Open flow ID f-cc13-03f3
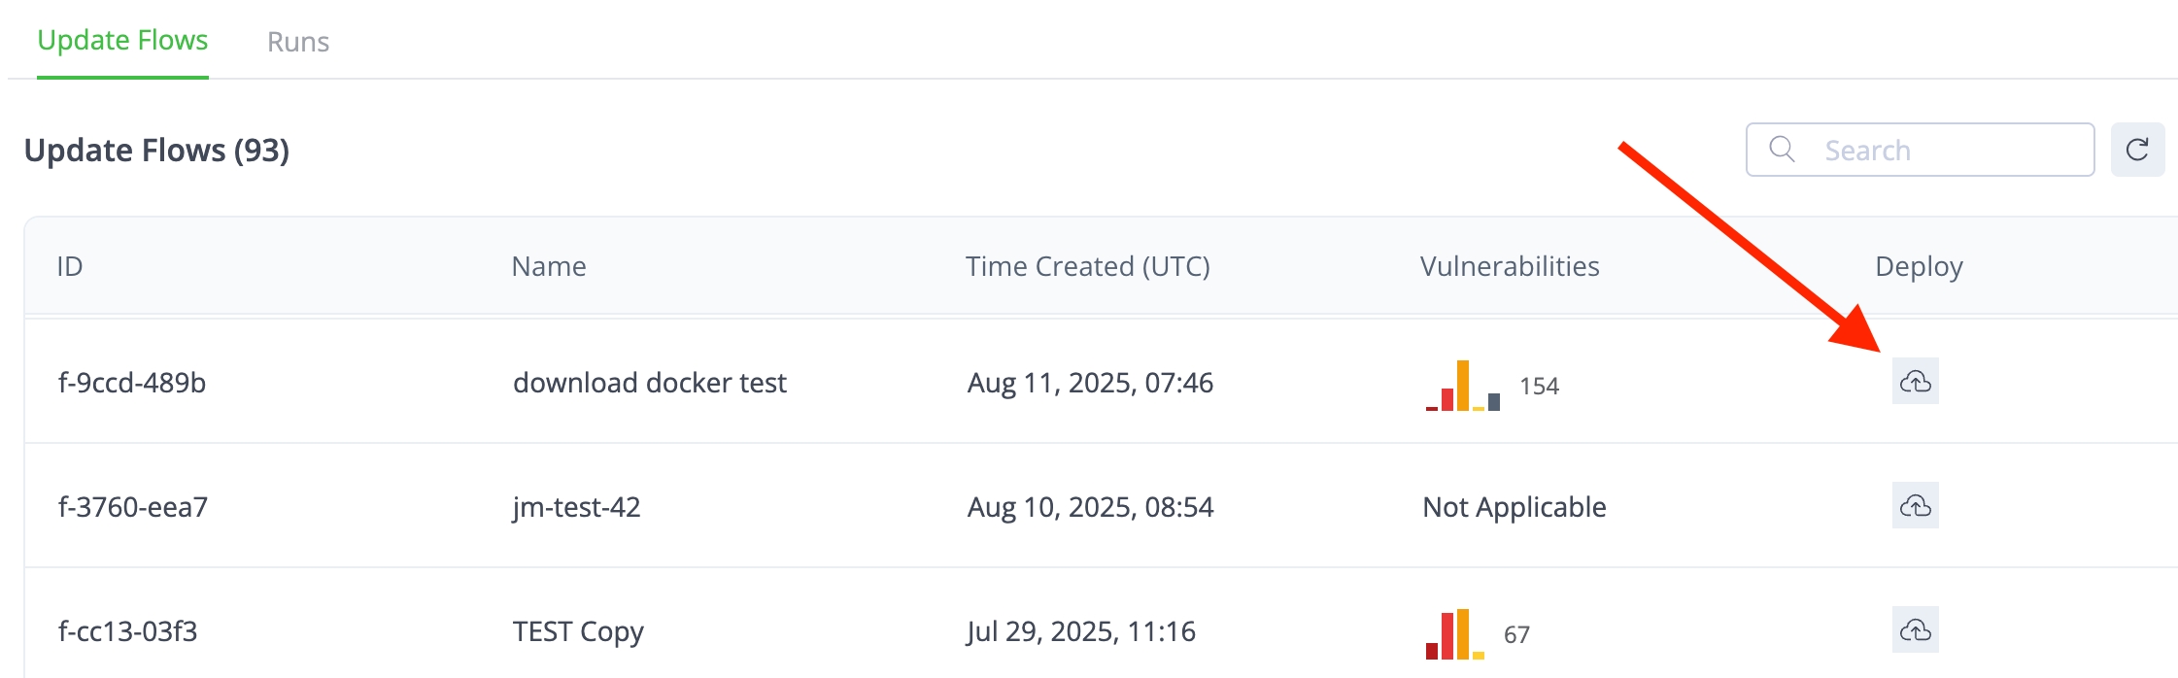The width and height of the screenshot is (2178, 678). pyautogui.click(x=128, y=631)
